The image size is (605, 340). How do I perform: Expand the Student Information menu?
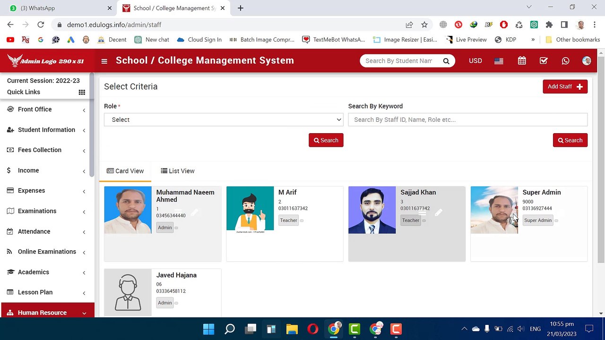pos(47,130)
